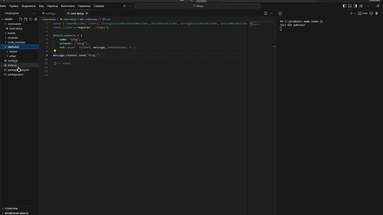
Task: Click the module.exports line
Action: 68,36
